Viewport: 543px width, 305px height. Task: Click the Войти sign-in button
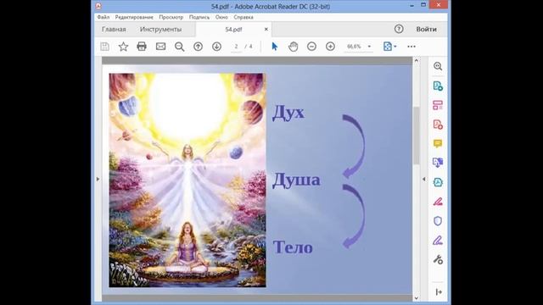pyautogui.click(x=426, y=30)
